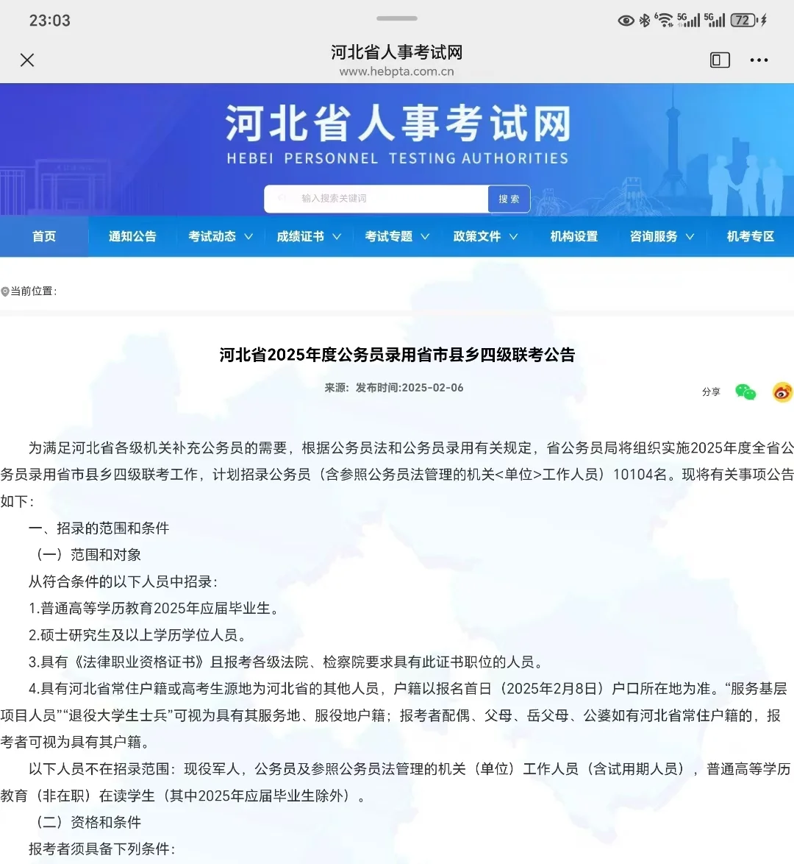Image resolution: width=794 pixels, height=864 pixels.
Task: Tap the eye icon in the status bar
Action: click(626, 20)
